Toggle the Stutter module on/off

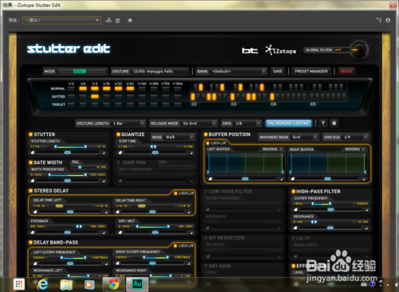pos(30,134)
